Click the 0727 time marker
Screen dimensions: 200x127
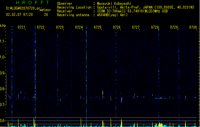136,27
